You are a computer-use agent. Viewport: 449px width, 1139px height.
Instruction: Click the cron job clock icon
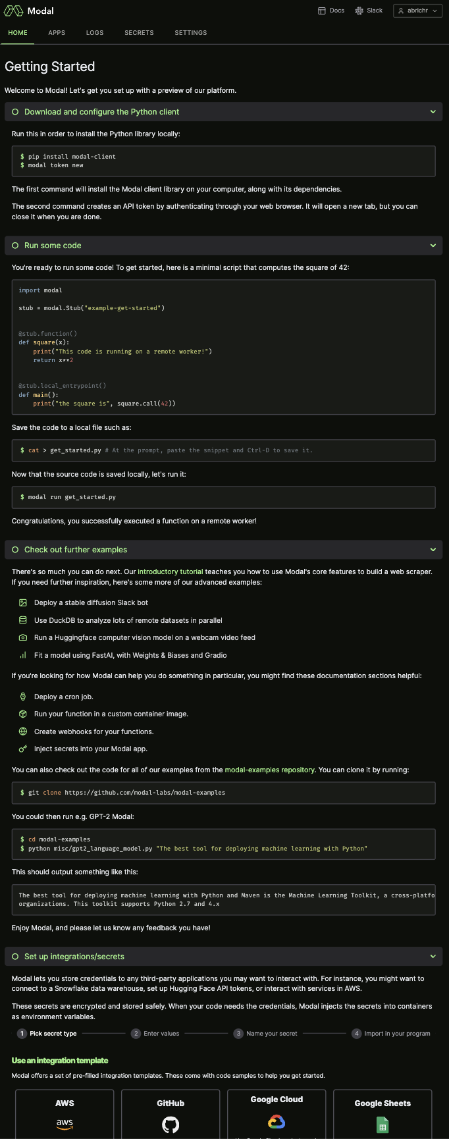23,697
